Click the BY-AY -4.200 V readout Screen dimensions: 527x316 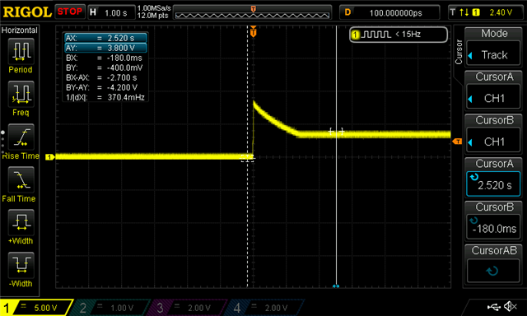point(101,88)
